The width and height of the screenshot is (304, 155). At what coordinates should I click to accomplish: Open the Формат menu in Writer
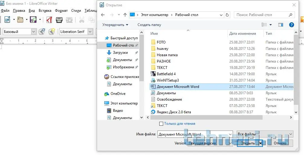61,11
